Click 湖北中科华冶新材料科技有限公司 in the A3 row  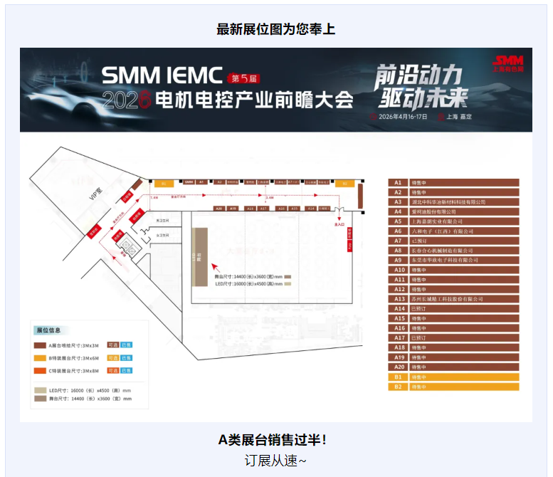[x=448, y=202]
